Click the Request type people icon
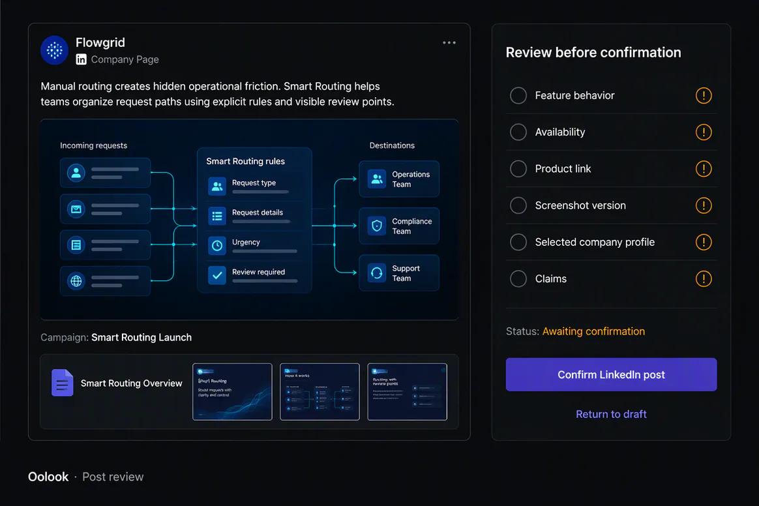Viewport: 759px width, 506px height. (217, 186)
